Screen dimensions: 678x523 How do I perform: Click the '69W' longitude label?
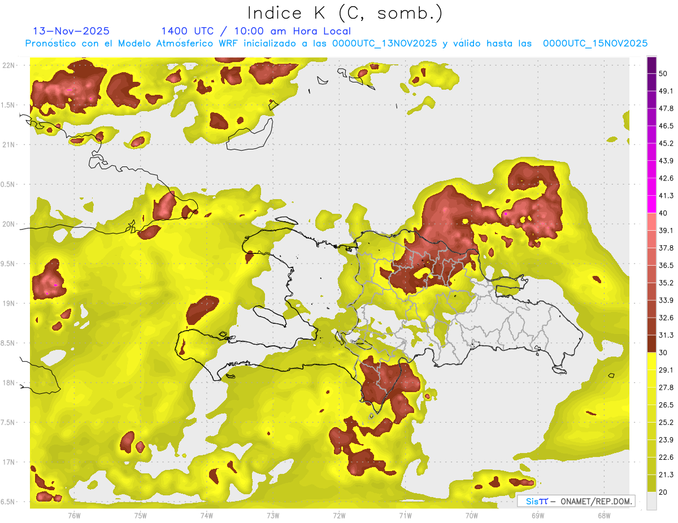(x=538, y=515)
